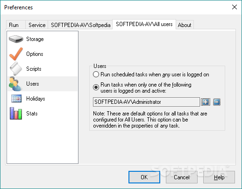This screenshot has width=242, height=189.
Task: Select the Users people icon
Action: (x=15, y=84)
